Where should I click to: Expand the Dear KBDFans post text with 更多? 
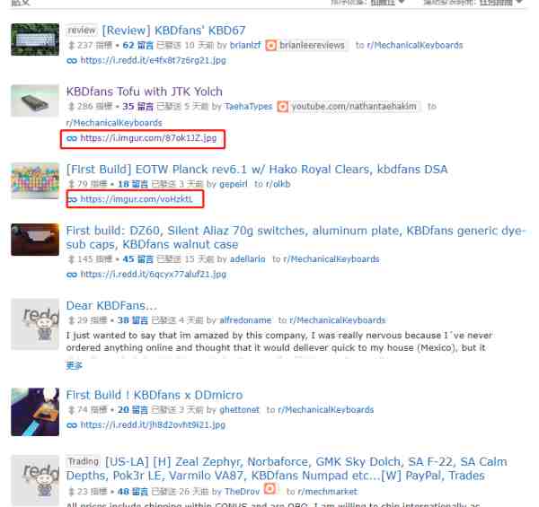(74, 365)
